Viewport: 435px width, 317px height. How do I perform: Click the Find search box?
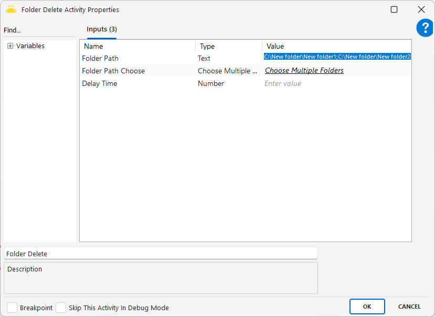click(39, 30)
